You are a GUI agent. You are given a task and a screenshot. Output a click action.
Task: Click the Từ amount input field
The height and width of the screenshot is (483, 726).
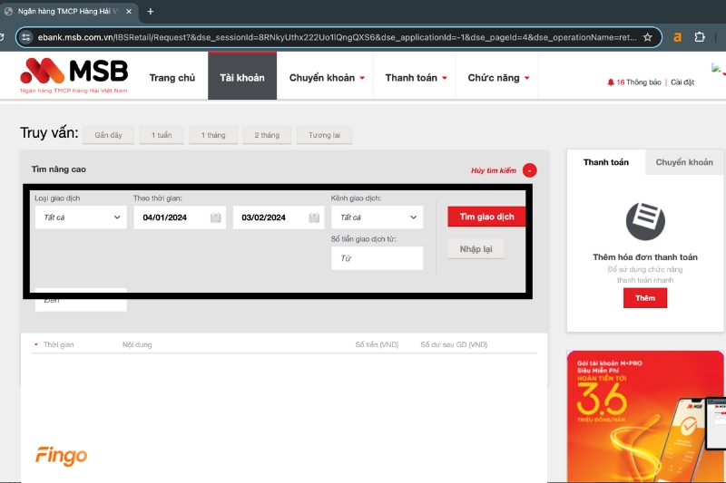pyautogui.click(x=377, y=258)
